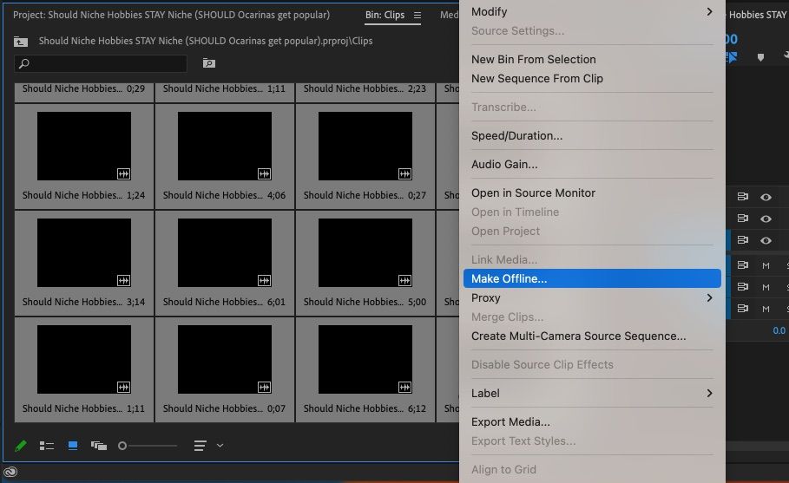
Task: Open the Modify submenu
Action: point(592,11)
